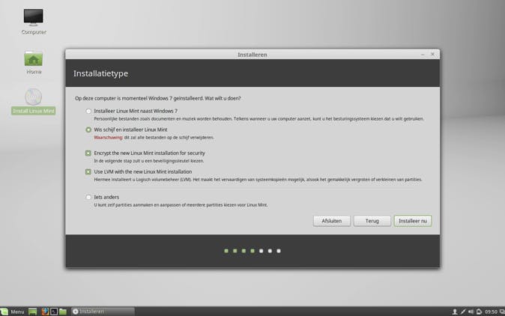Launch Terminal from the taskbar
505x316 pixels.
54,312
